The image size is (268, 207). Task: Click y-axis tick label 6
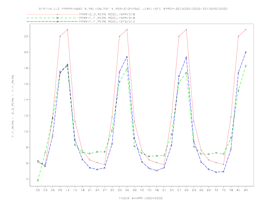click(27, 163)
